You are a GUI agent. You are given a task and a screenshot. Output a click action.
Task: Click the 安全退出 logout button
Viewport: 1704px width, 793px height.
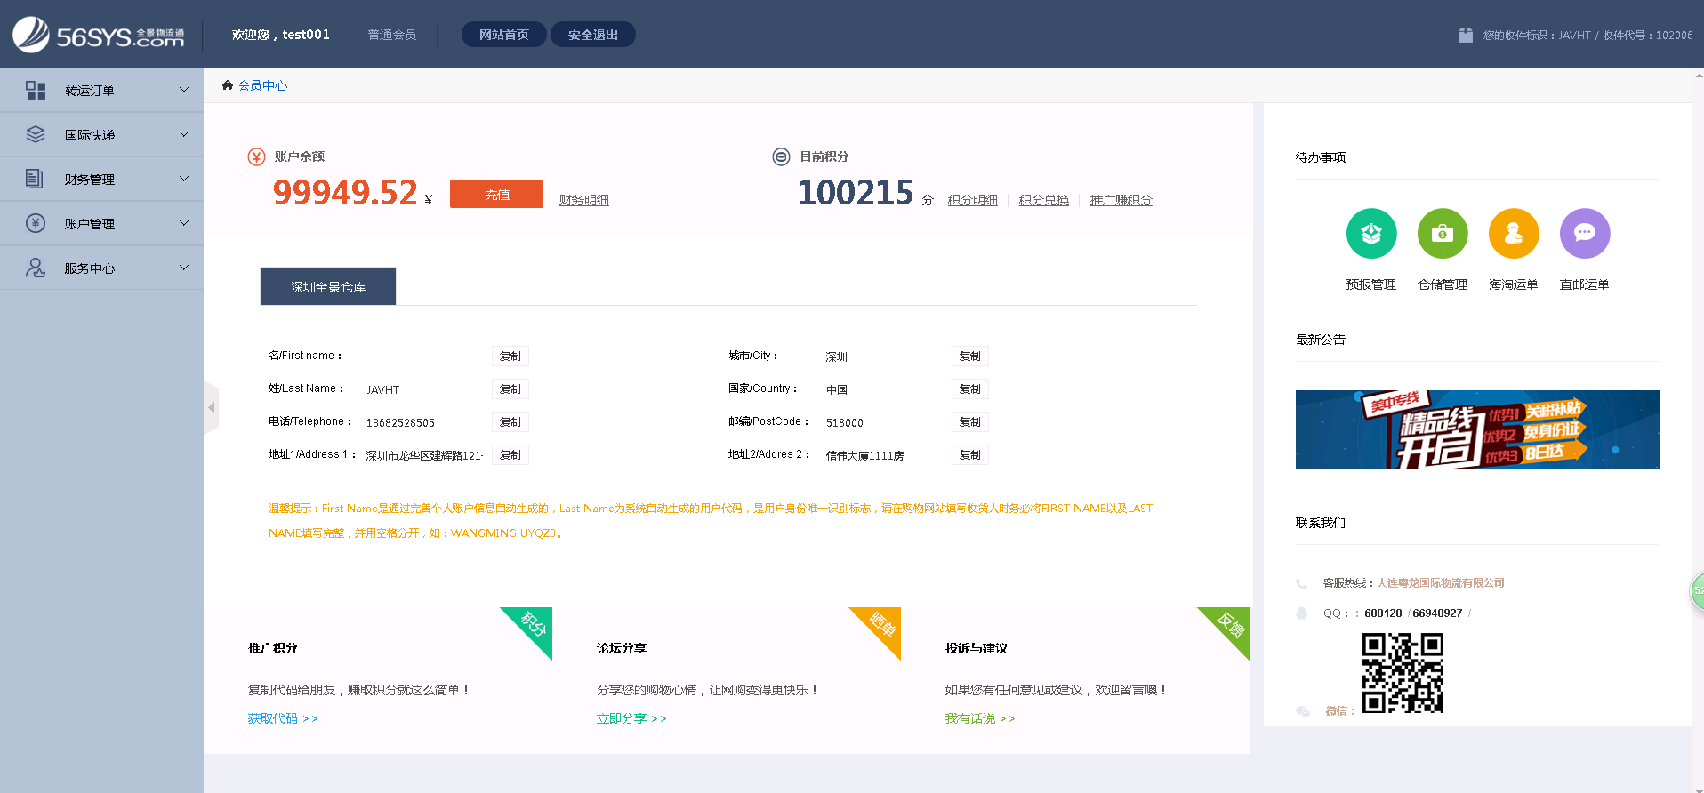tap(592, 35)
